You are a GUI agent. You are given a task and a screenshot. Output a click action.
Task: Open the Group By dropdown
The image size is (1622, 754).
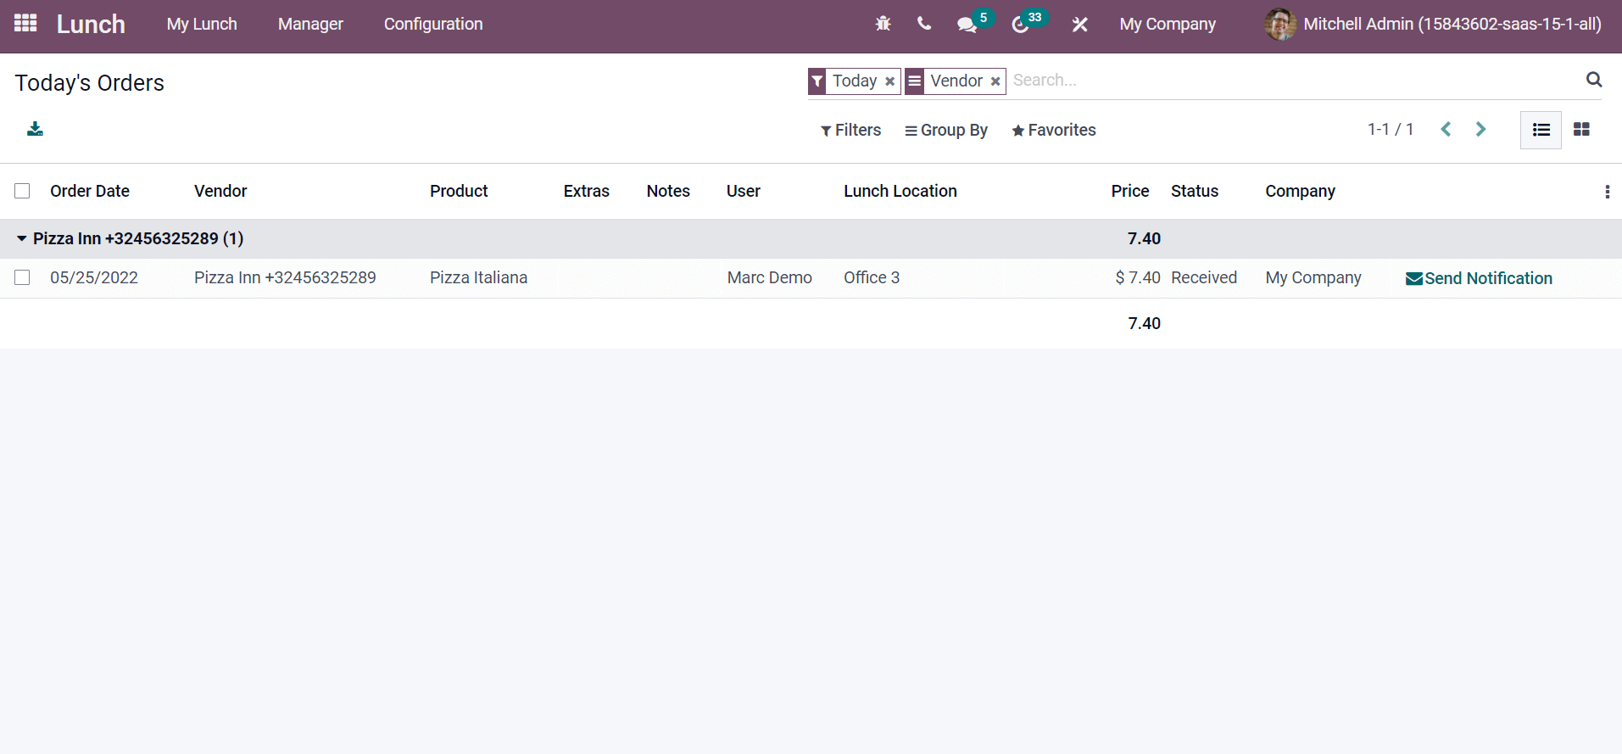click(x=946, y=130)
